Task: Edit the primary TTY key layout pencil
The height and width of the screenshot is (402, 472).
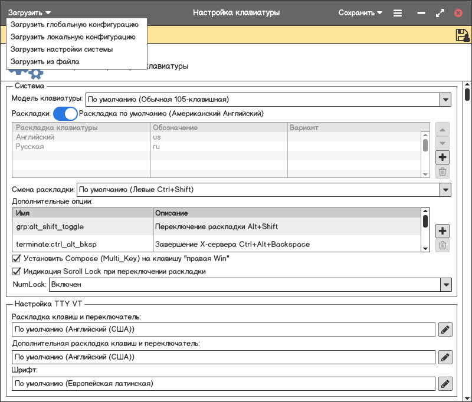Action: (x=445, y=329)
